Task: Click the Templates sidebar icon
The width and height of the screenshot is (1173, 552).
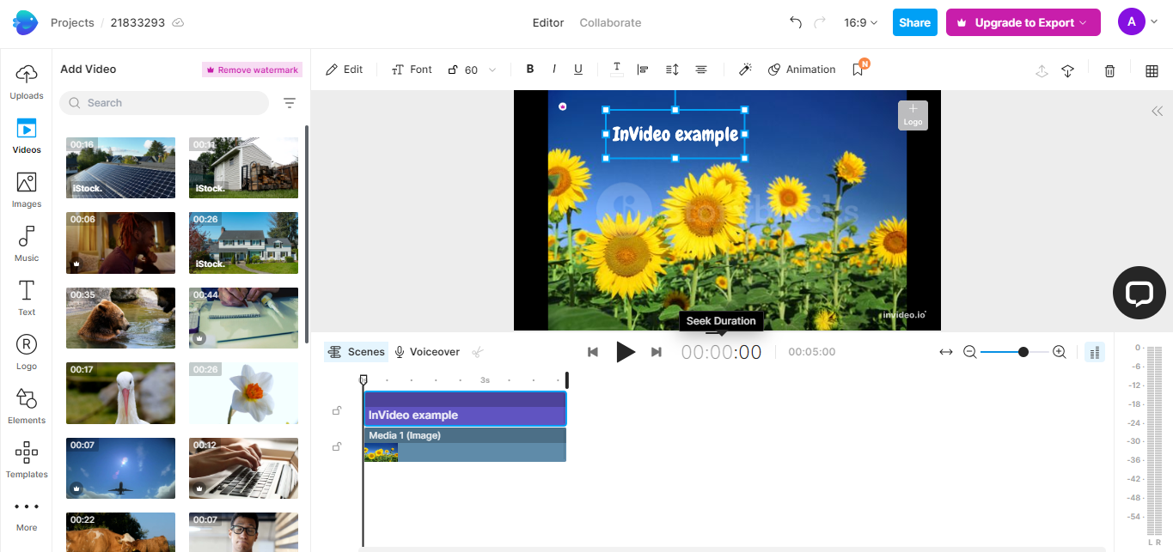Action: (27, 459)
